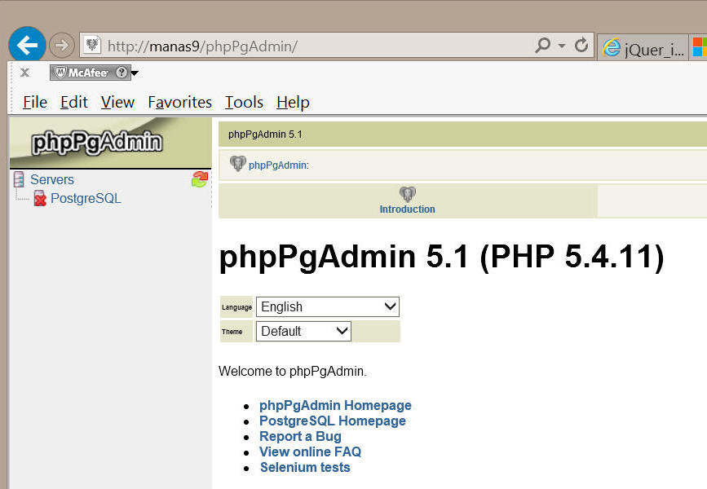Click the phpPgAdmin breadcrumb link
The height and width of the screenshot is (489, 707).
[x=277, y=165]
